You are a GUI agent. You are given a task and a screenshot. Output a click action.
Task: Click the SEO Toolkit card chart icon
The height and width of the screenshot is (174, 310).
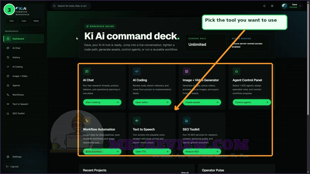pos(186,121)
